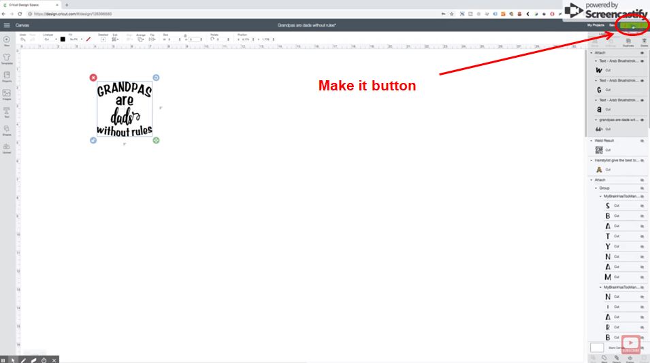The height and width of the screenshot is (363, 650).
Task: Click the Attach icon at the panel bottom
Action: 617,358
